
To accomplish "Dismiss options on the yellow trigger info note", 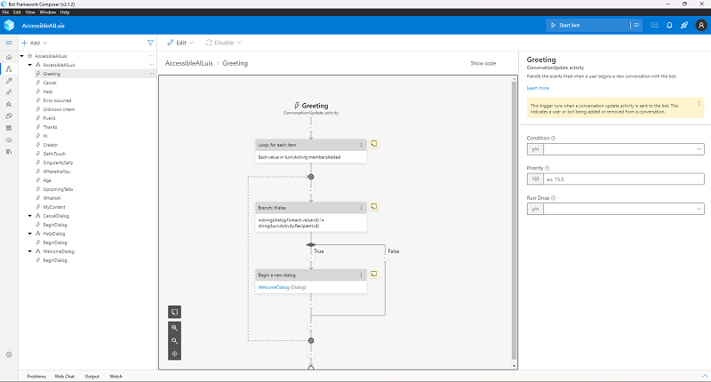I will (699, 103).
